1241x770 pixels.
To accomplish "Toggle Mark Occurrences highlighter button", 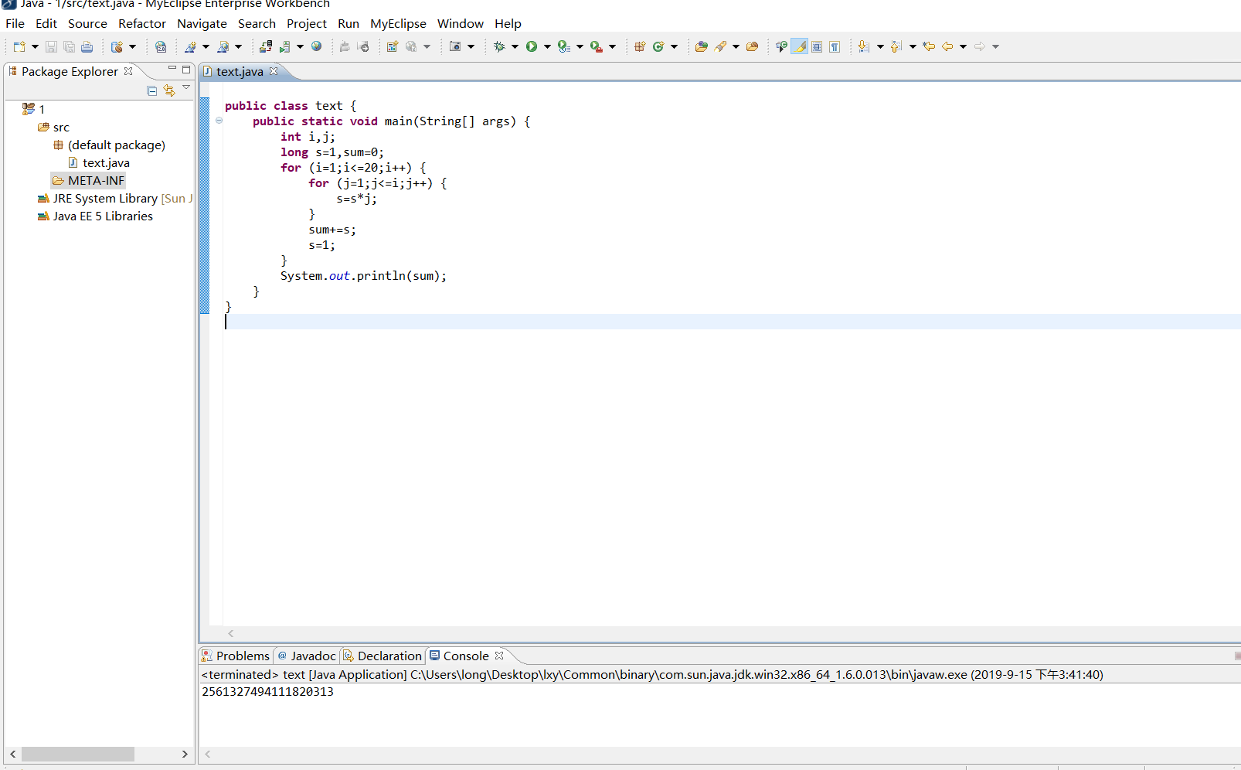I will tap(800, 46).
